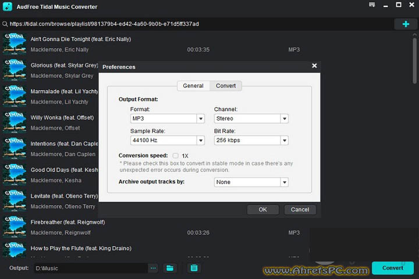Click OK in Preferences dialog
This screenshot has height=279, width=419.
262,210
